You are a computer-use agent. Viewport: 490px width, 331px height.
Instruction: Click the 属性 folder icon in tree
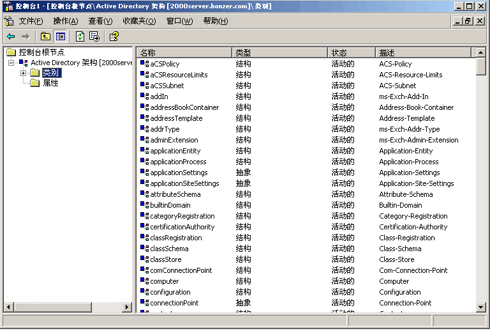click(34, 83)
